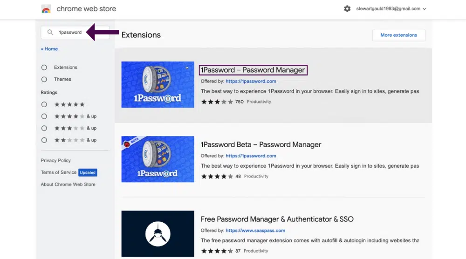Select the Extensions radio button
This screenshot has width=466, height=259.
pyautogui.click(x=44, y=68)
